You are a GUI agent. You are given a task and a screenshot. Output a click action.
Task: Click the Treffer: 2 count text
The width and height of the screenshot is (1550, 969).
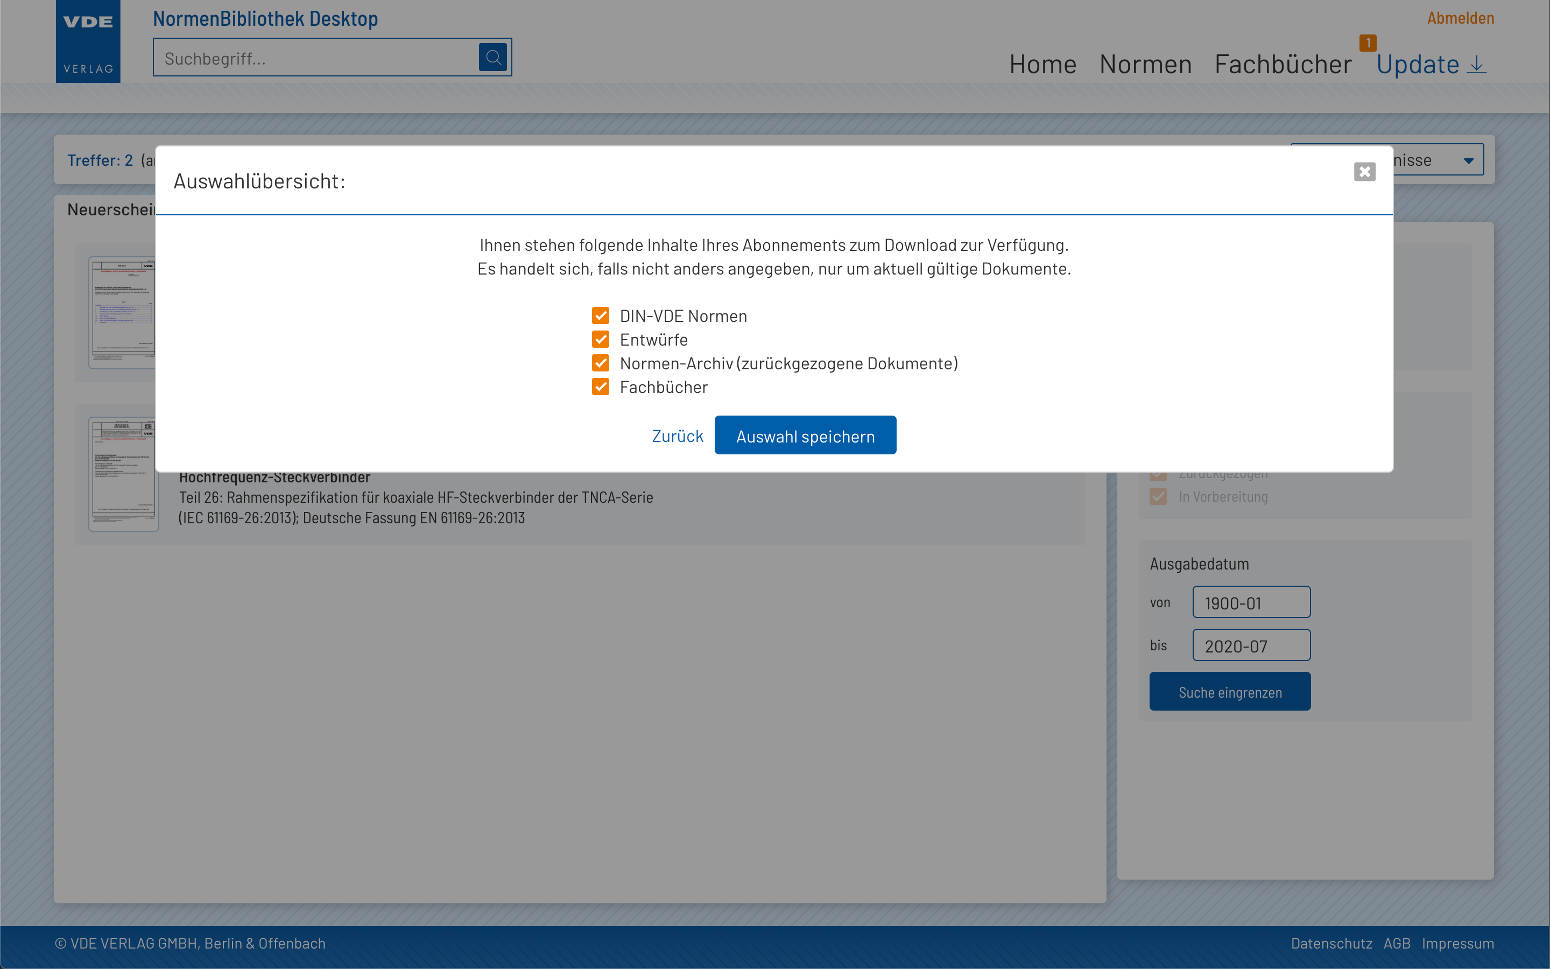point(100,160)
